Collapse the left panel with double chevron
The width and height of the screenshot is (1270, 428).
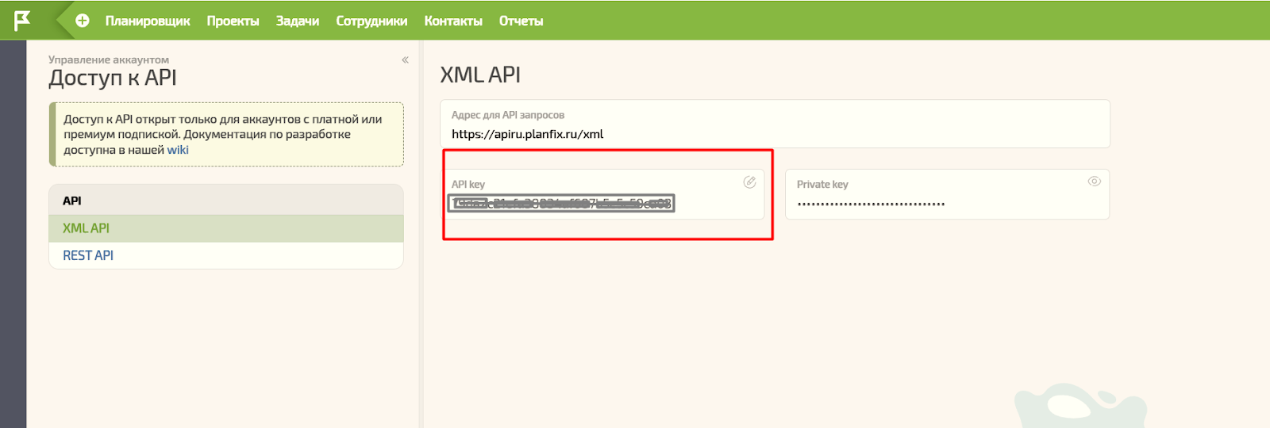405,59
